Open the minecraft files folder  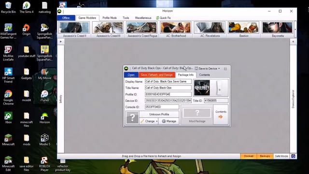[27, 120]
